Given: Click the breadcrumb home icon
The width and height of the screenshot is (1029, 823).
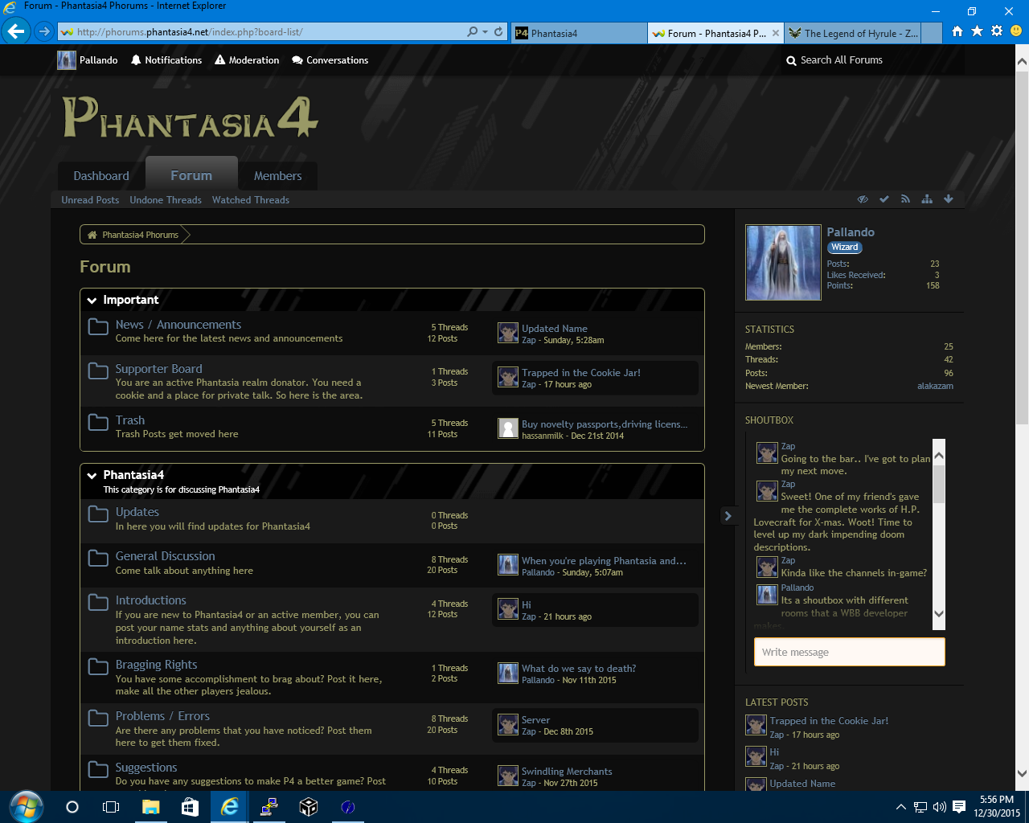Looking at the screenshot, I should point(92,235).
